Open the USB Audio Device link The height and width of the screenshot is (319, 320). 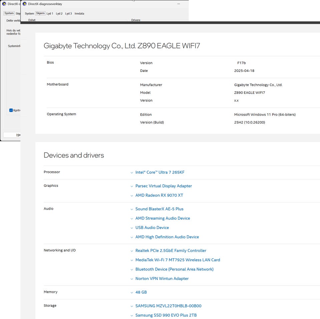152,228
